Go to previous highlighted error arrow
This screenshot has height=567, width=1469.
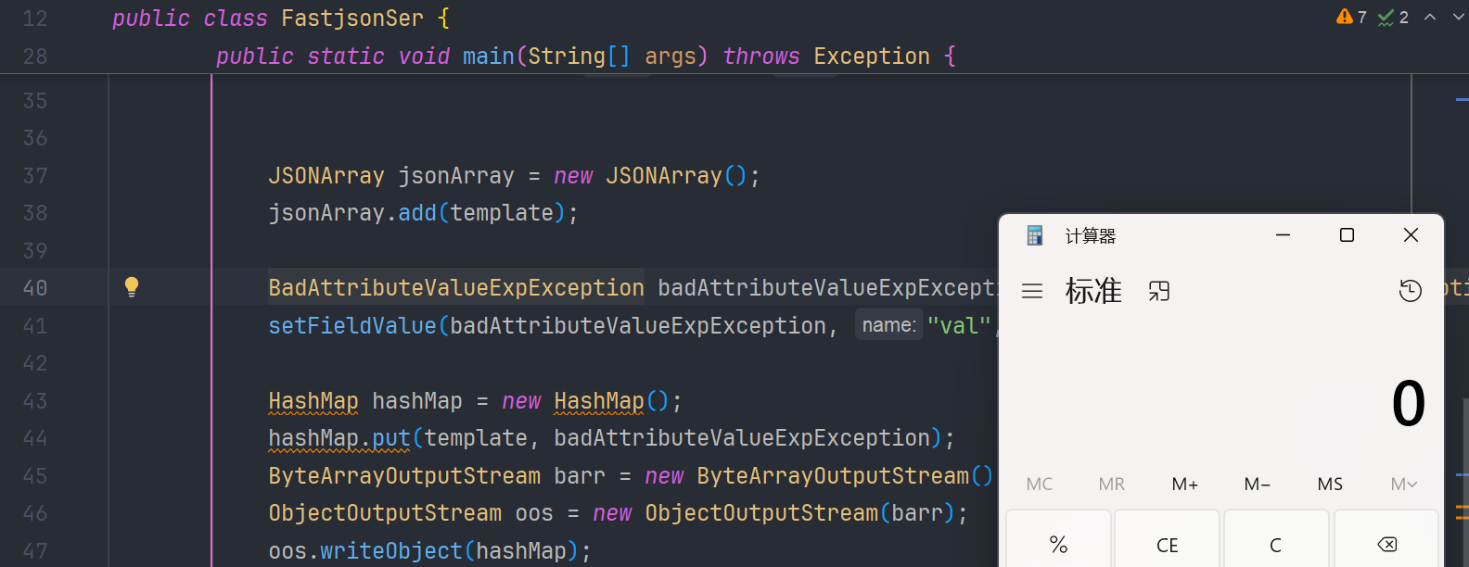tap(1430, 17)
